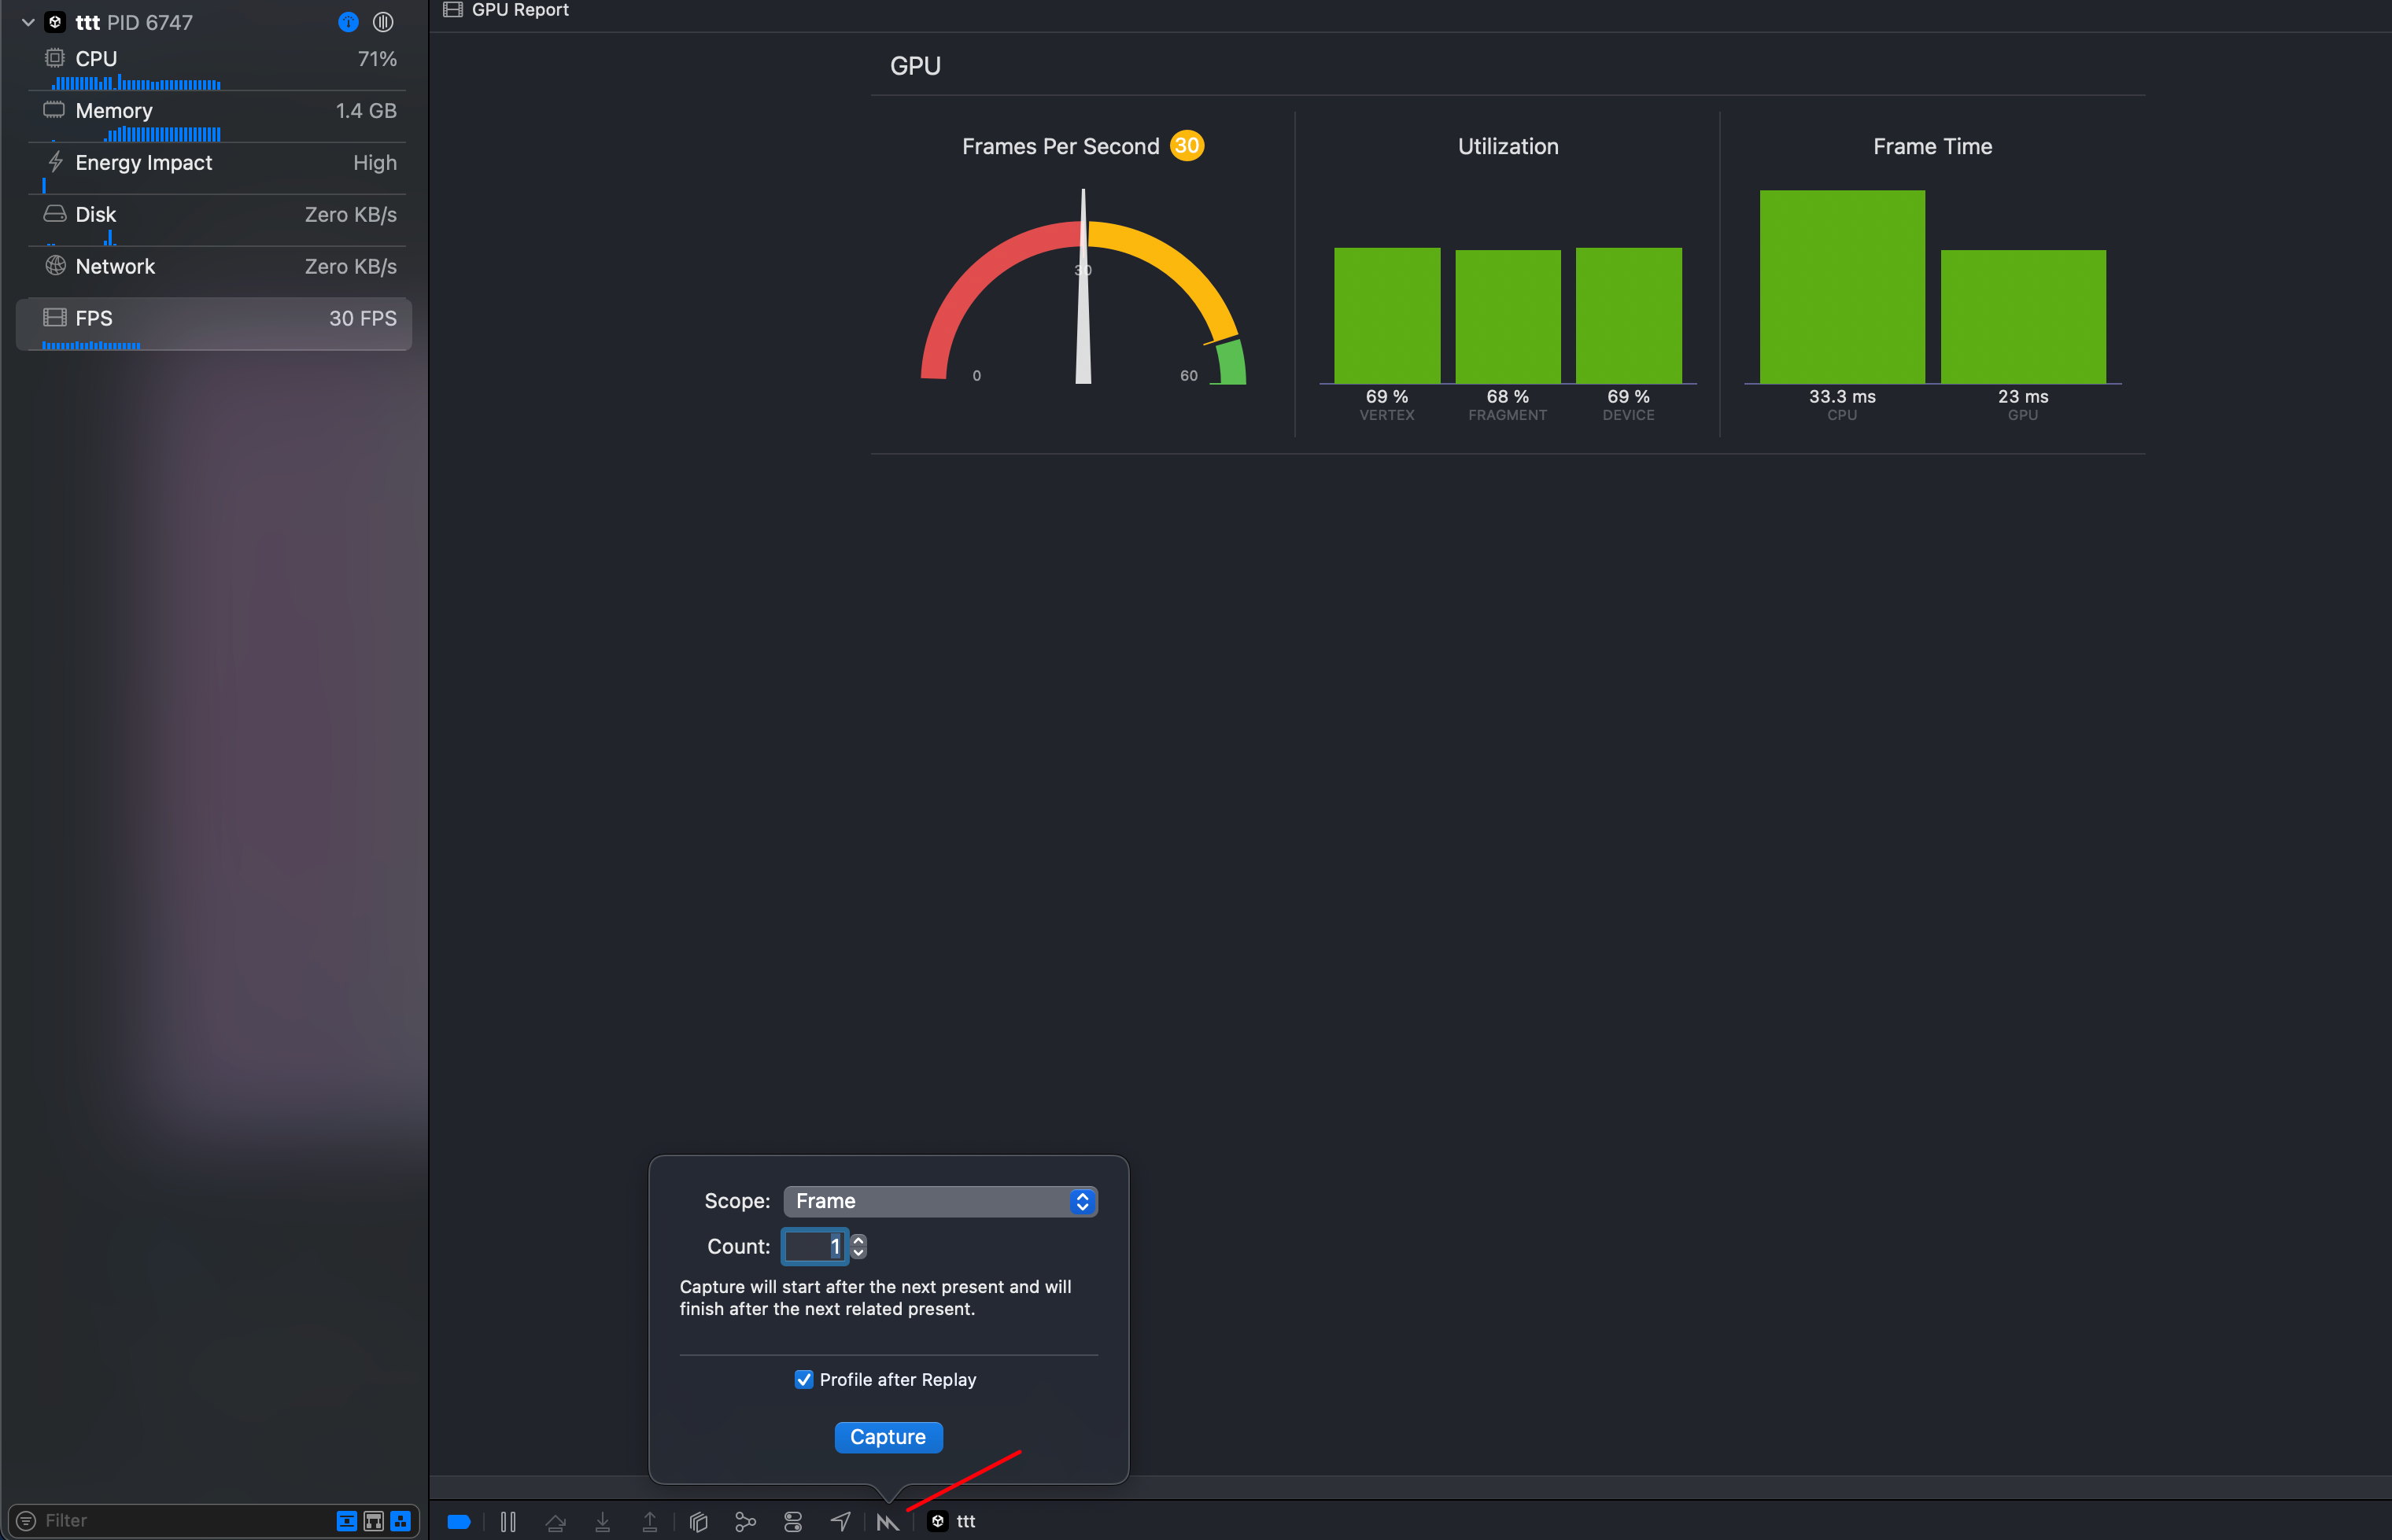Click into the Count number field
This screenshot has height=1540, width=2392.
[814, 1246]
